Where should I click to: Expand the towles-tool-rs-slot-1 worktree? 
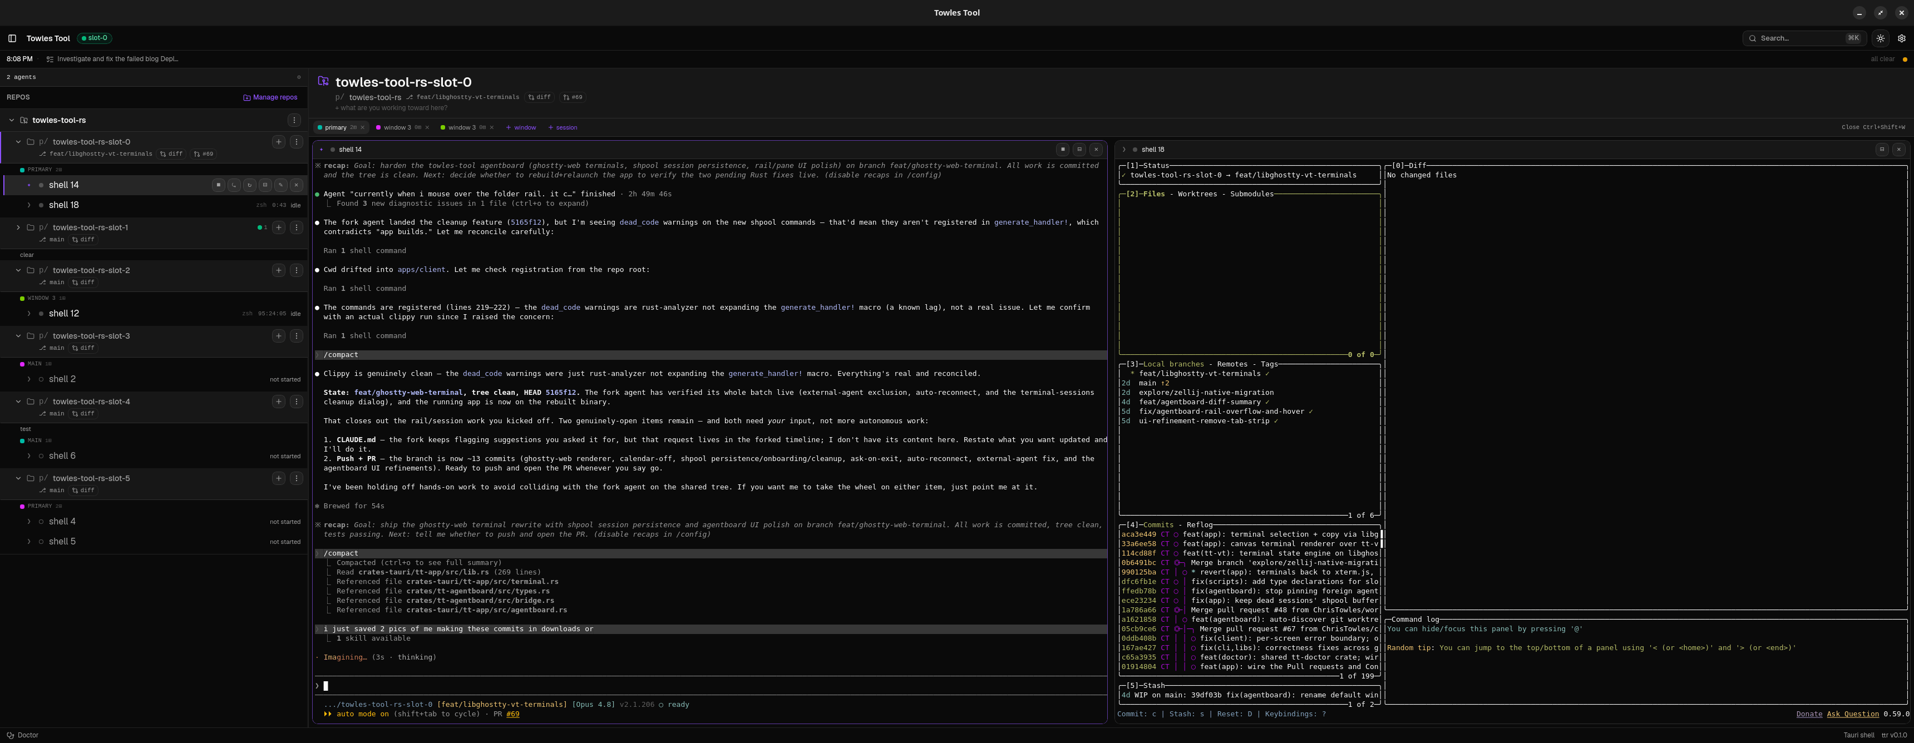coord(18,227)
